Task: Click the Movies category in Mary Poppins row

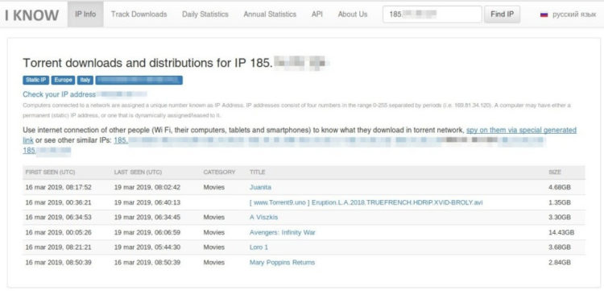Action: click(213, 263)
